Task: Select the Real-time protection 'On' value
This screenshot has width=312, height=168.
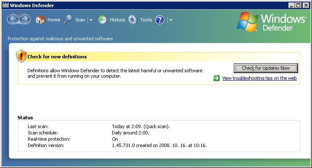Action: click(115, 139)
